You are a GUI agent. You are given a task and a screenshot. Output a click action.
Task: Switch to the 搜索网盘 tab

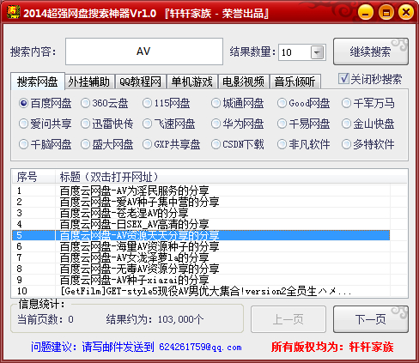click(38, 82)
